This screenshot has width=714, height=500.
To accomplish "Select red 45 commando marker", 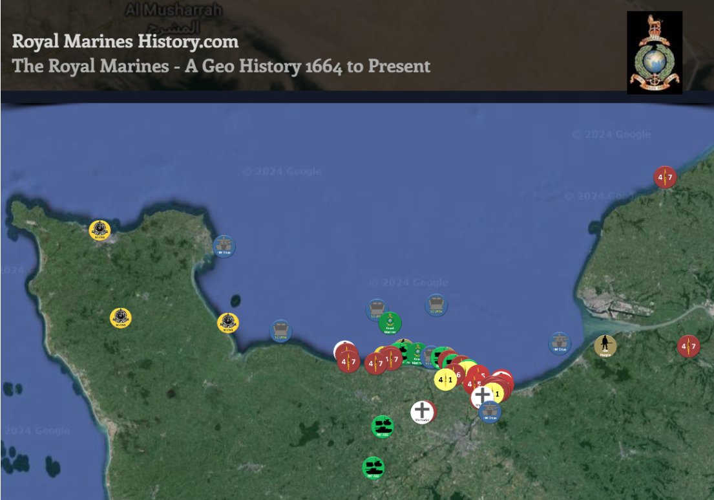I will pyautogui.click(x=472, y=384).
